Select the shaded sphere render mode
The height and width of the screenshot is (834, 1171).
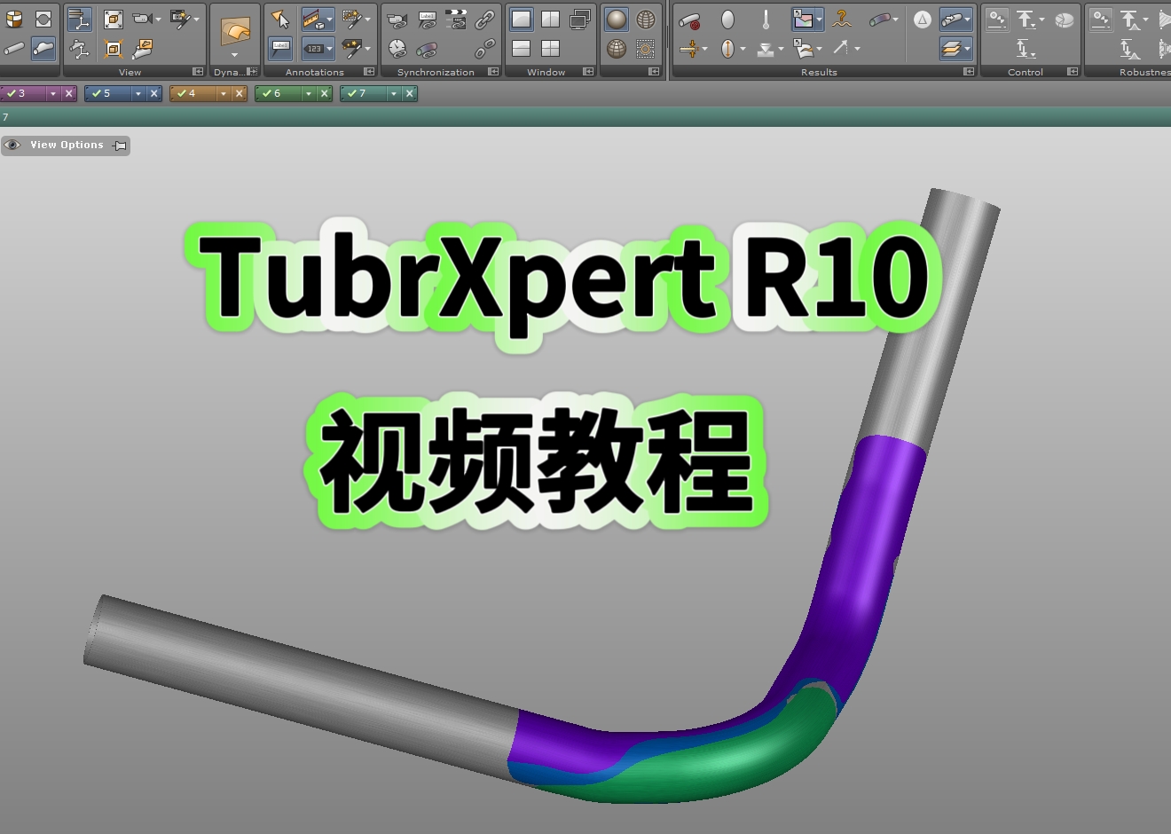pyautogui.click(x=617, y=19)
